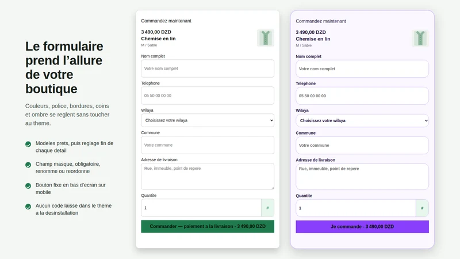460x259 pixels.
Task: Click the shirt thumbnail in the purple form
Action: (x=420, y=38)
